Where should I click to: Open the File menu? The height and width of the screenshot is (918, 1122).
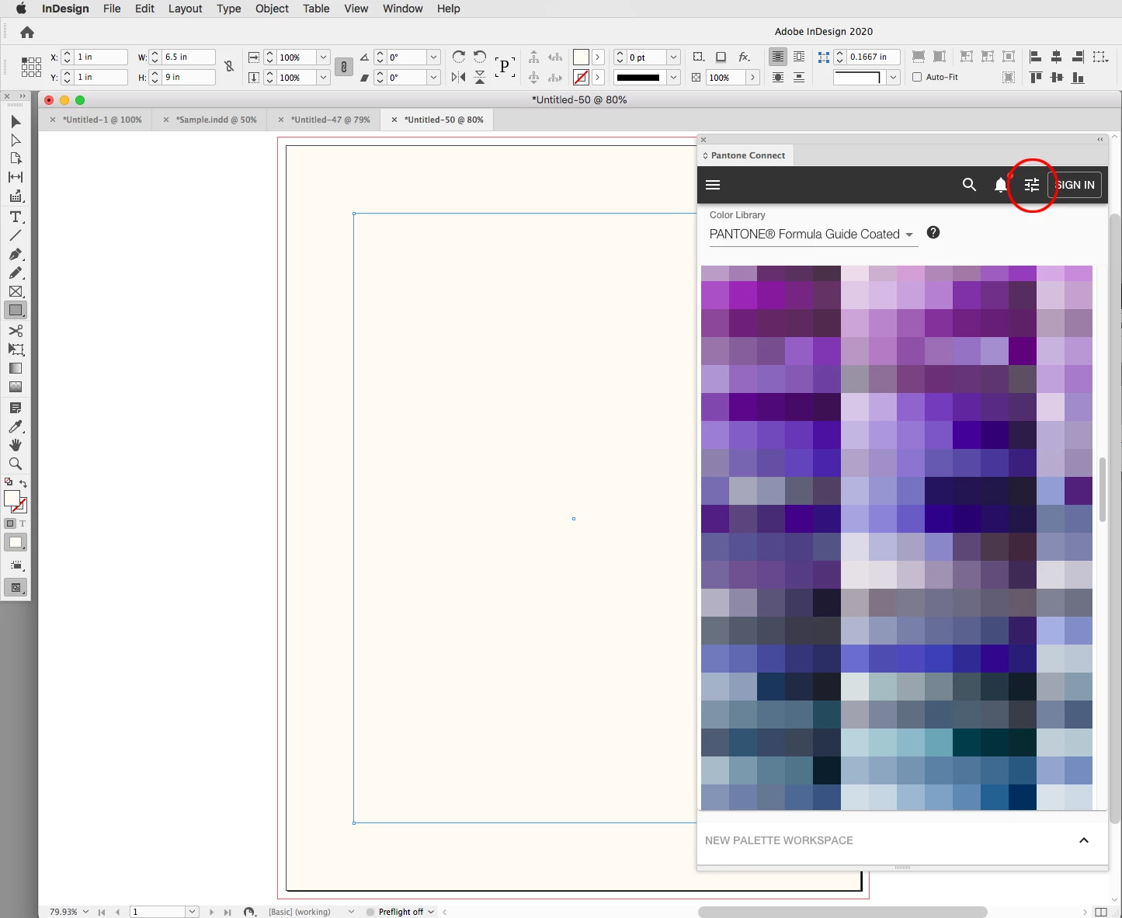112,9
